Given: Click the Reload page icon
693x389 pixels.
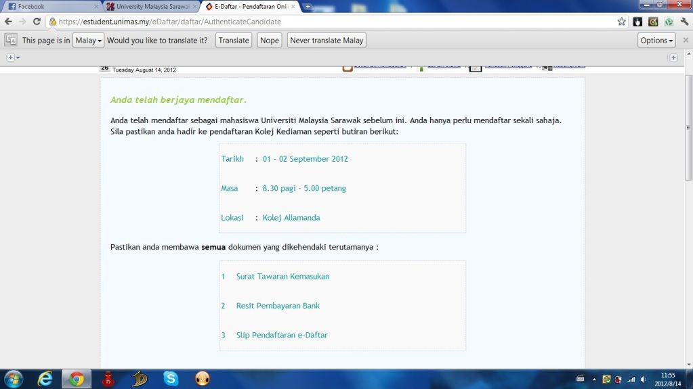Looking at the screenshot, I should tap(38, 22).
